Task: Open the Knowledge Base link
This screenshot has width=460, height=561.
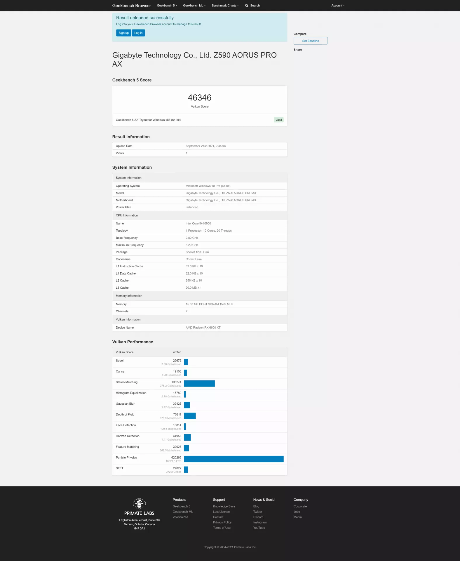Action: [224, 506]
